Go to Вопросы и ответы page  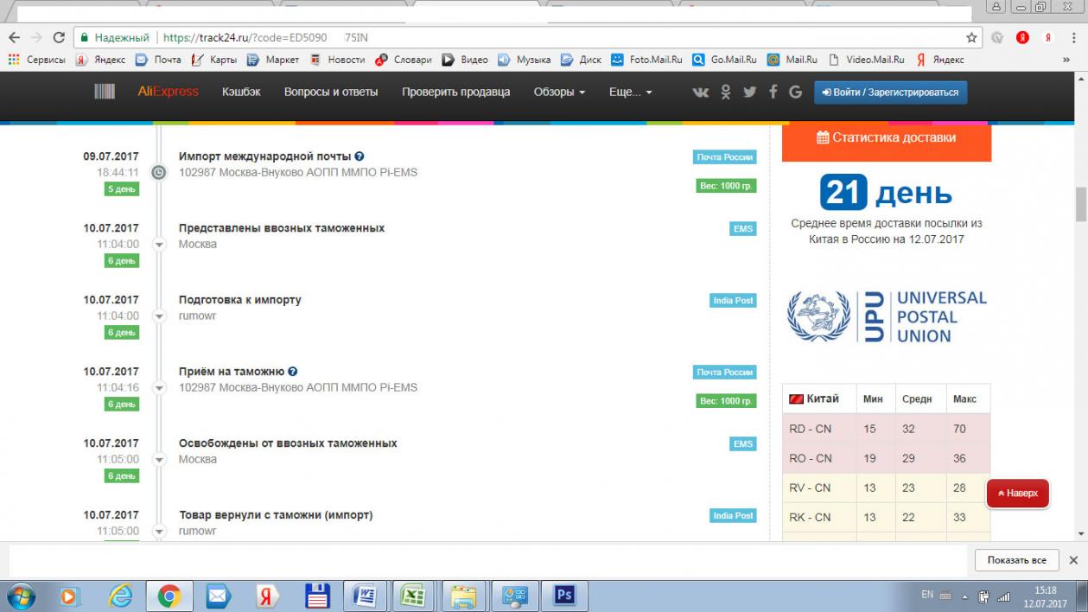point(331,92)
